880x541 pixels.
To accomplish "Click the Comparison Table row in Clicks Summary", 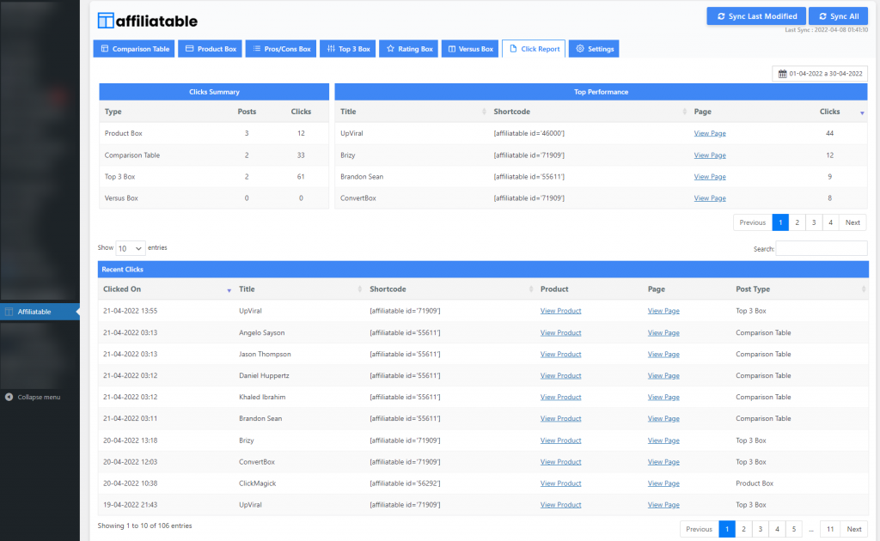I will point(214,155).
